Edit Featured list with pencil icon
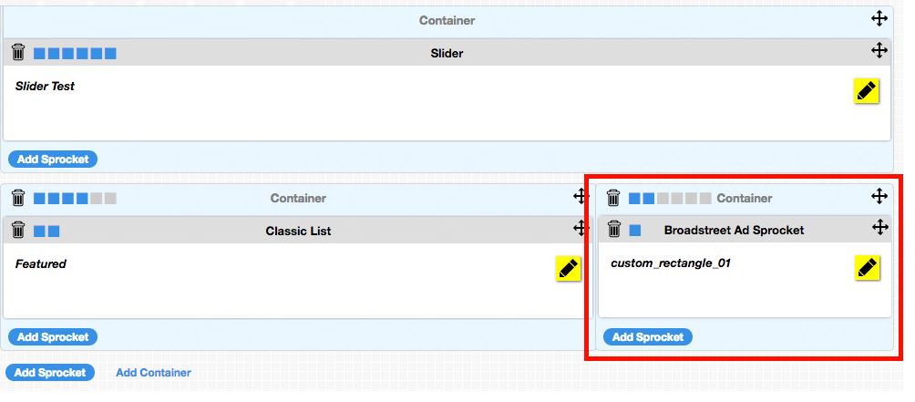Viewport: 915px width, 402px height. [569, 268]
